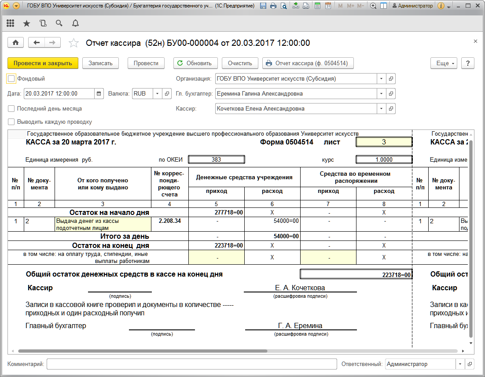Viewport: 485px width, 377px height.
Task: Open the history icon
Action: (43, 23)
